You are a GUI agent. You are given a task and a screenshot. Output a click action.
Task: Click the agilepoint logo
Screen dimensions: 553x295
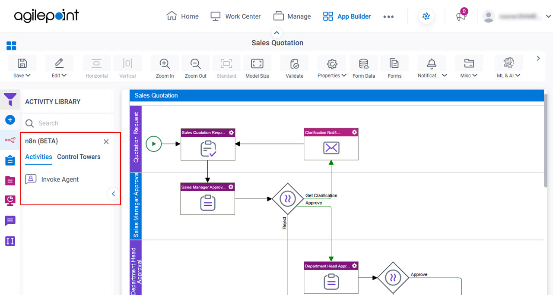pos(47,16)
